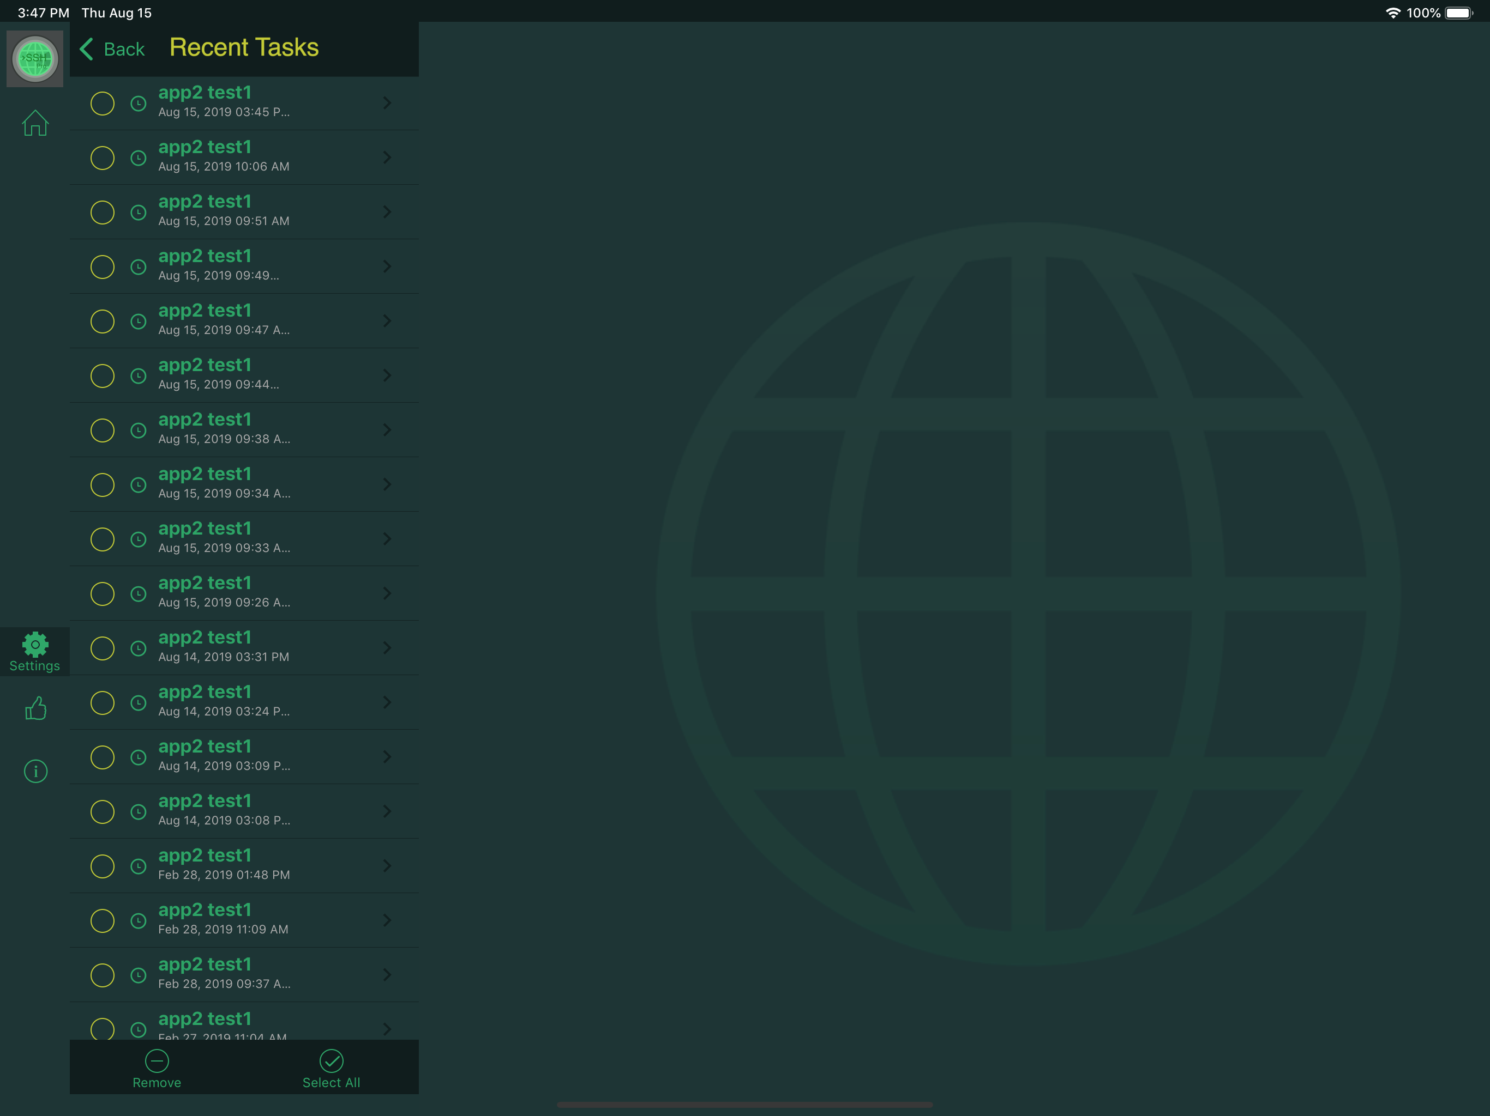Screen dimensions: 1490x1116
Task: Navigate Back from Recent Tasks
Action: 112,48
